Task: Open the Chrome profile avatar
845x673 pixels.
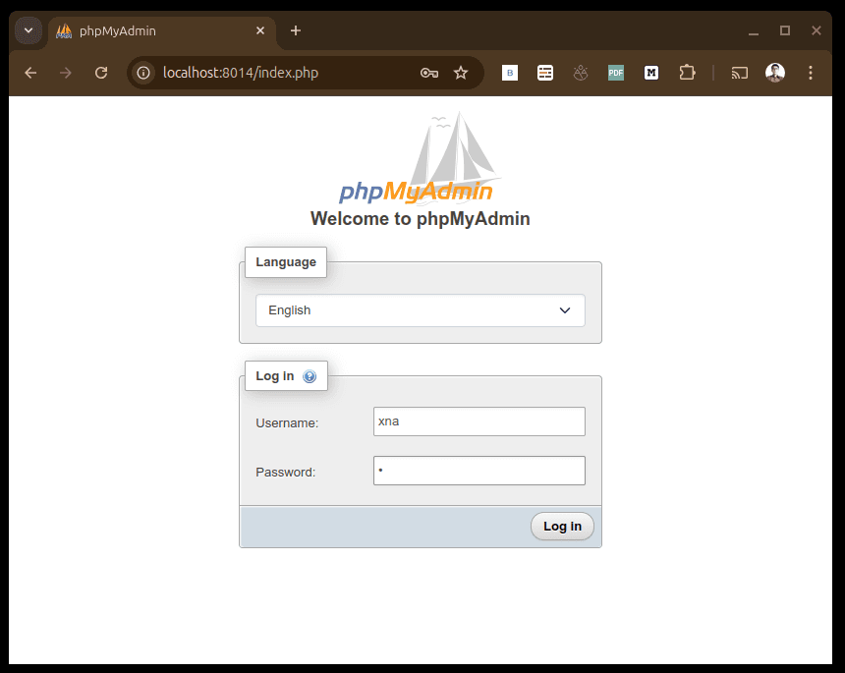Action: (775, 73)
